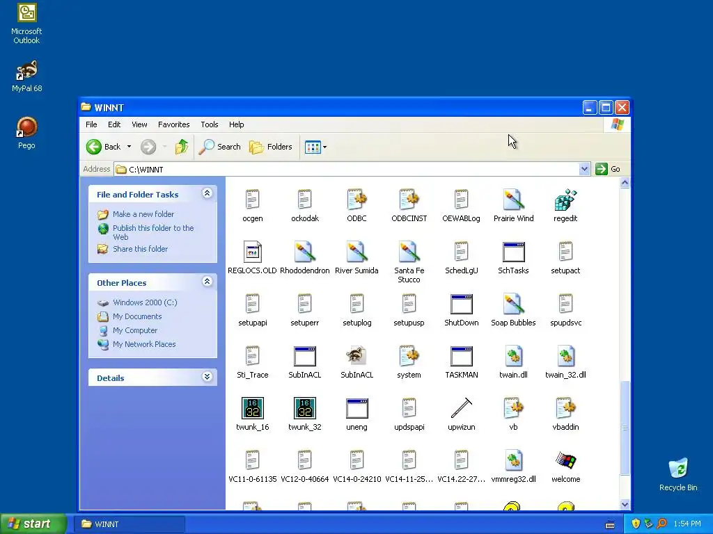Click the Back toolbar button

point(104,147)
